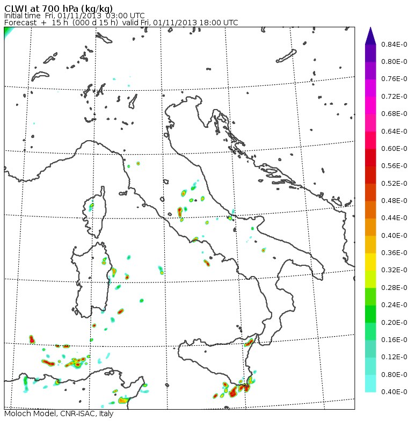Pick the magenta swatch between 0.76E-0 and 0.72E-0
Viewport: 408px width, 421px height.
tap(370, 88)
